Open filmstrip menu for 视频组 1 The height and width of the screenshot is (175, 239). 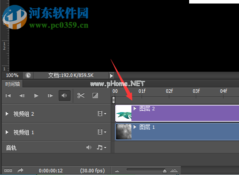coord(102,132)
